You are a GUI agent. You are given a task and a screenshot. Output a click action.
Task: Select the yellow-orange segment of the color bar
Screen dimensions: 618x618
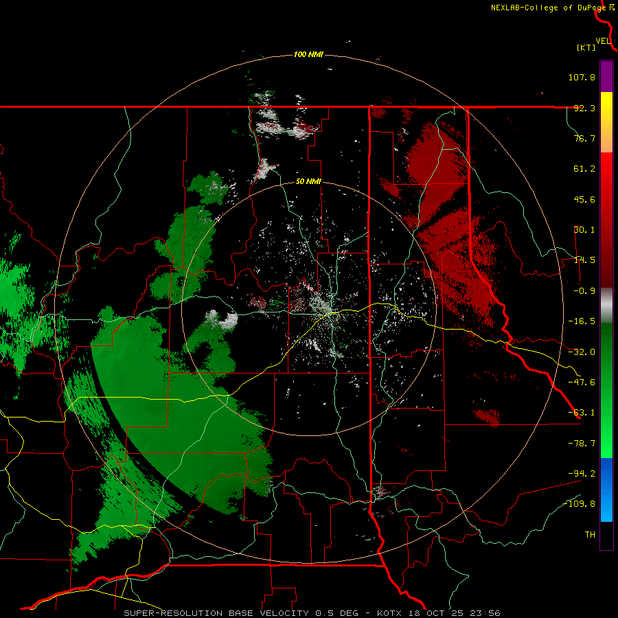(606, 122)
